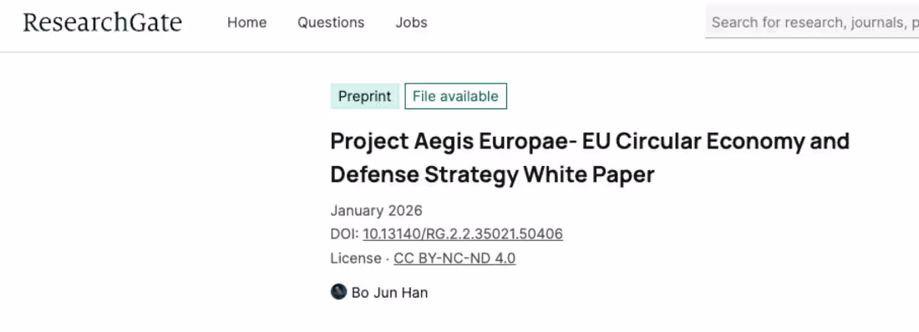Image resolution: width=919 pixels, height=332 pixels.
Task: Click the January 2026 publication date
Action: [376, 210]
